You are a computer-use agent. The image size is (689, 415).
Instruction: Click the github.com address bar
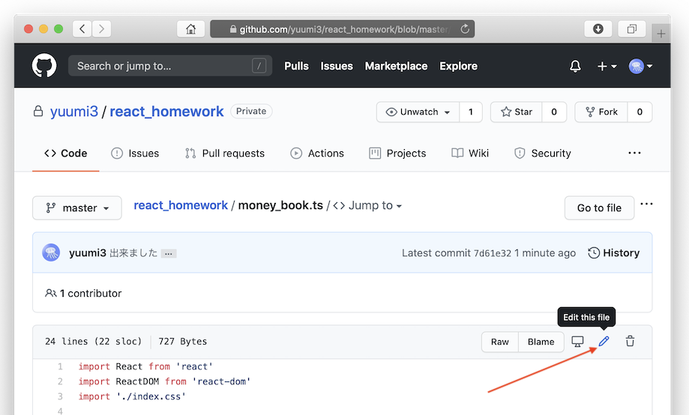click(x=343, y=29)
